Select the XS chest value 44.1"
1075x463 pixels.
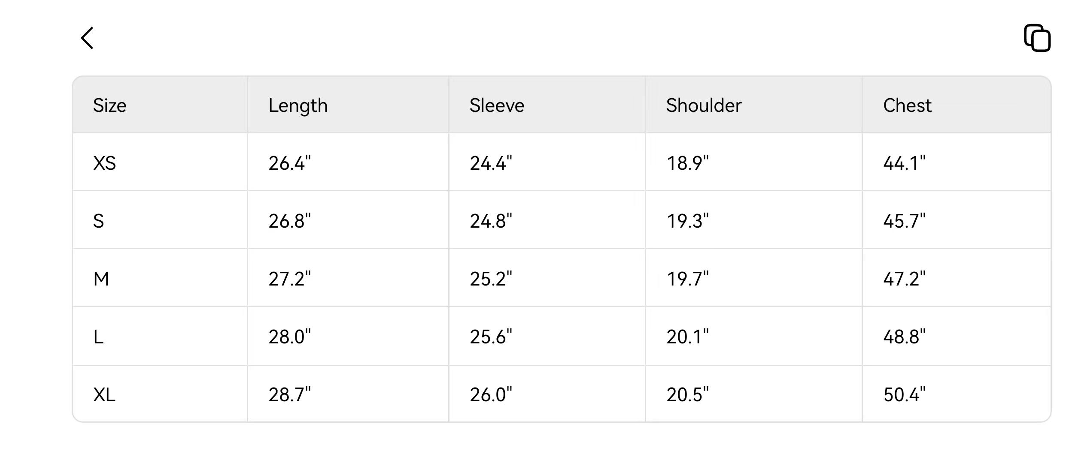[x=904, y=163]
